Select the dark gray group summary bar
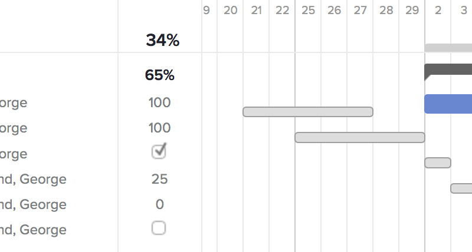 (448, 69)
